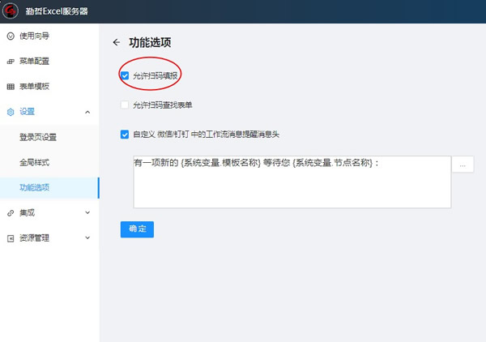The width and height of the screenshot is (486, 342).
Task: Click the 资源管理 icon in sidebar
Action: click(x=10, y=238)
